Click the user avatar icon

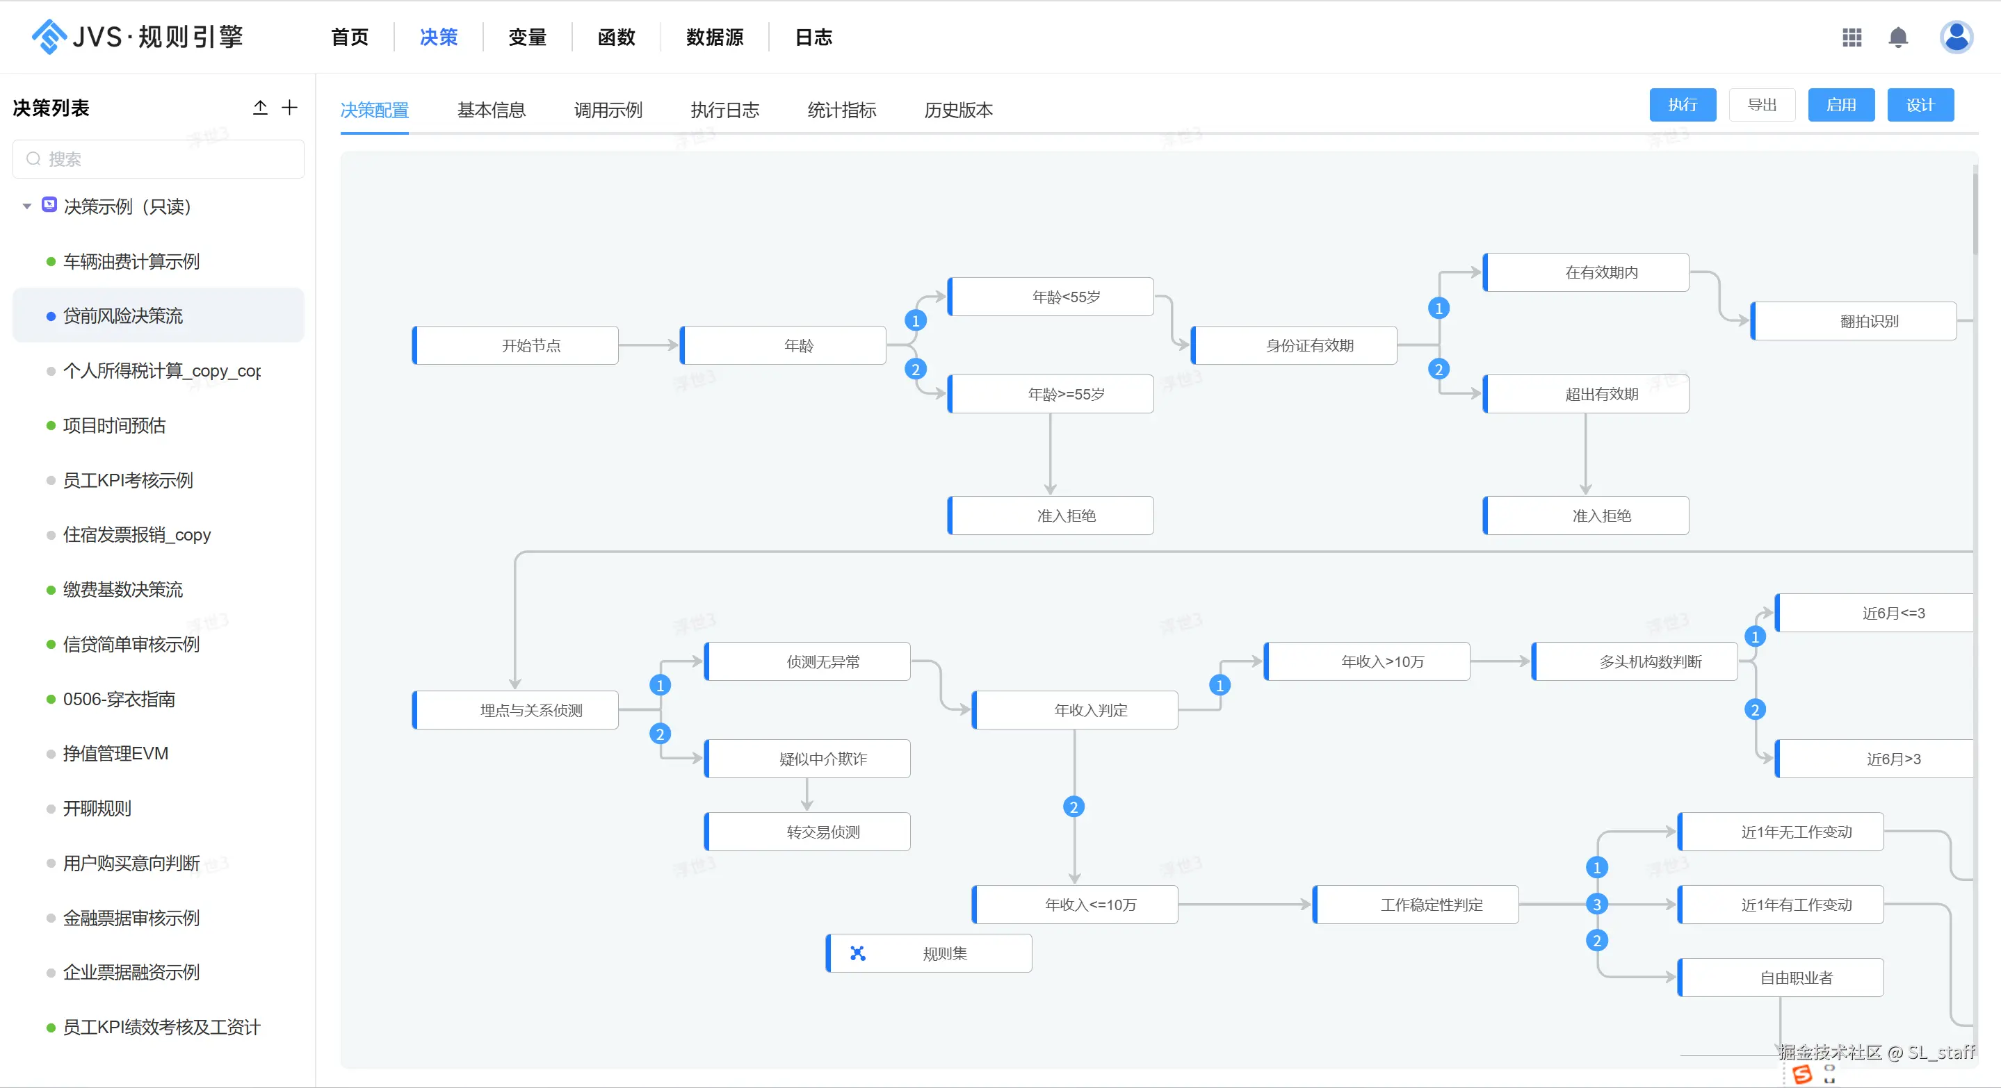1956,38
